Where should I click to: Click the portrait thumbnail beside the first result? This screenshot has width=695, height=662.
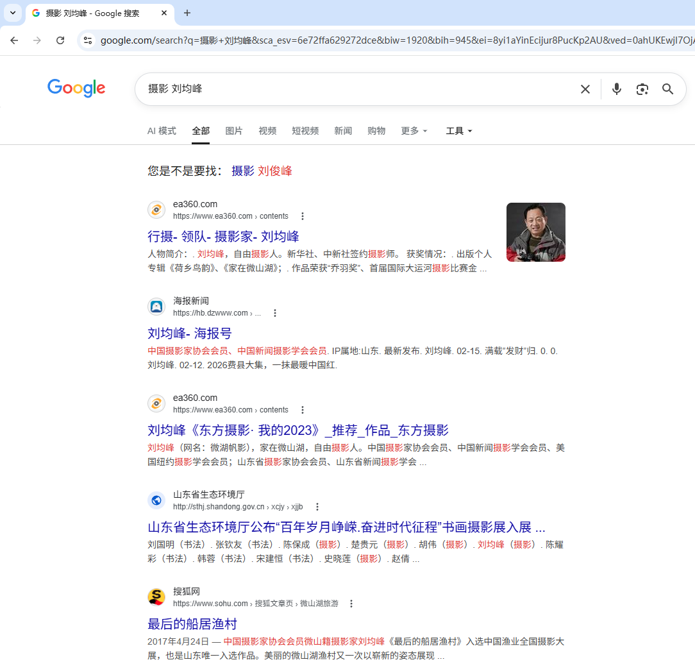click(536, 232)
